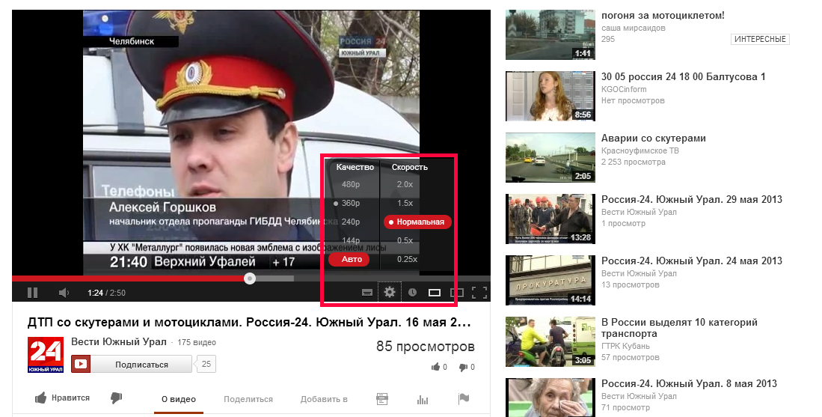The height and width of the screenshot is (417, 822).
Task: Click the dislike thumbs-down icon
Action: click(117, 398)
